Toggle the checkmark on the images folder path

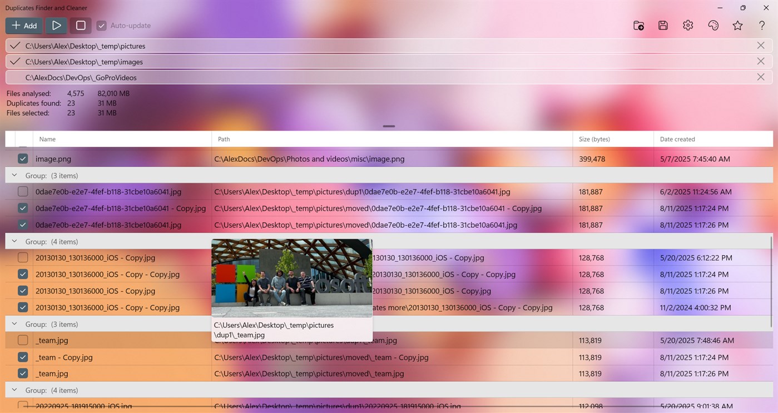click(x=13, y=61)
